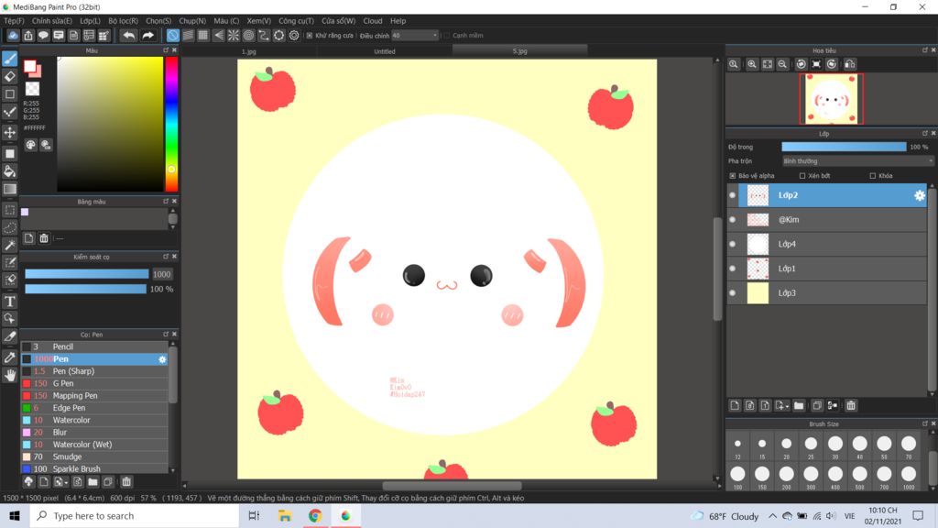
Task: Add new layer folder
Action: pos(799,405)
